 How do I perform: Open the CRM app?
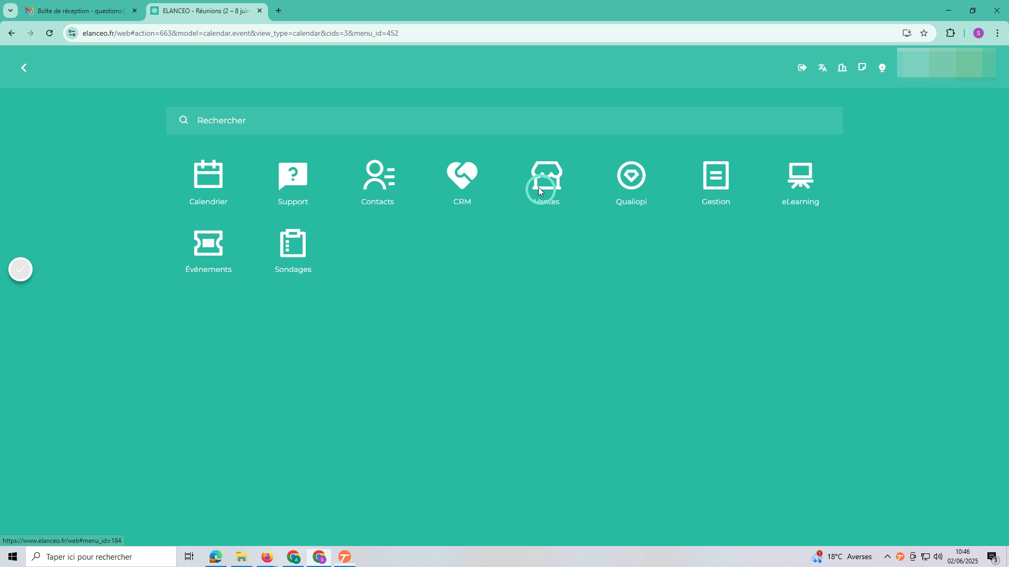click(x=462, y=183)
